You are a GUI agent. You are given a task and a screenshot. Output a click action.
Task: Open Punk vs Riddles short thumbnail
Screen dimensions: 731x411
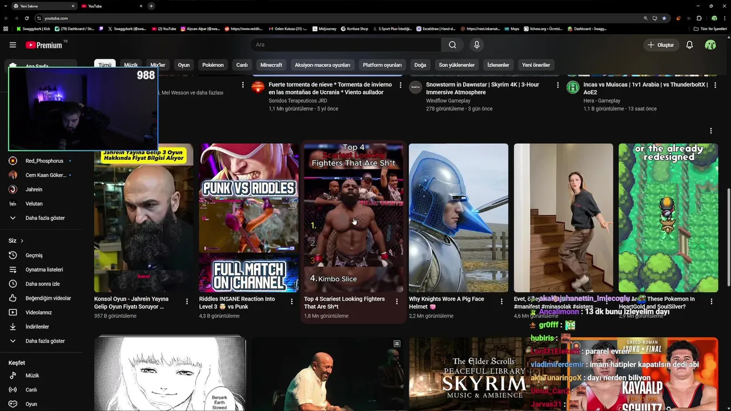248,218
